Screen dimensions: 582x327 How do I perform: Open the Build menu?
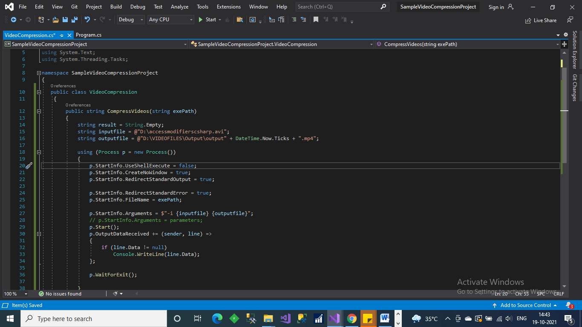pos(116,7)
